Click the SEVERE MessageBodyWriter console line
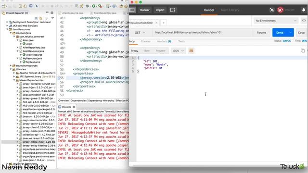308x173 pixels. [x=93, y=133]
